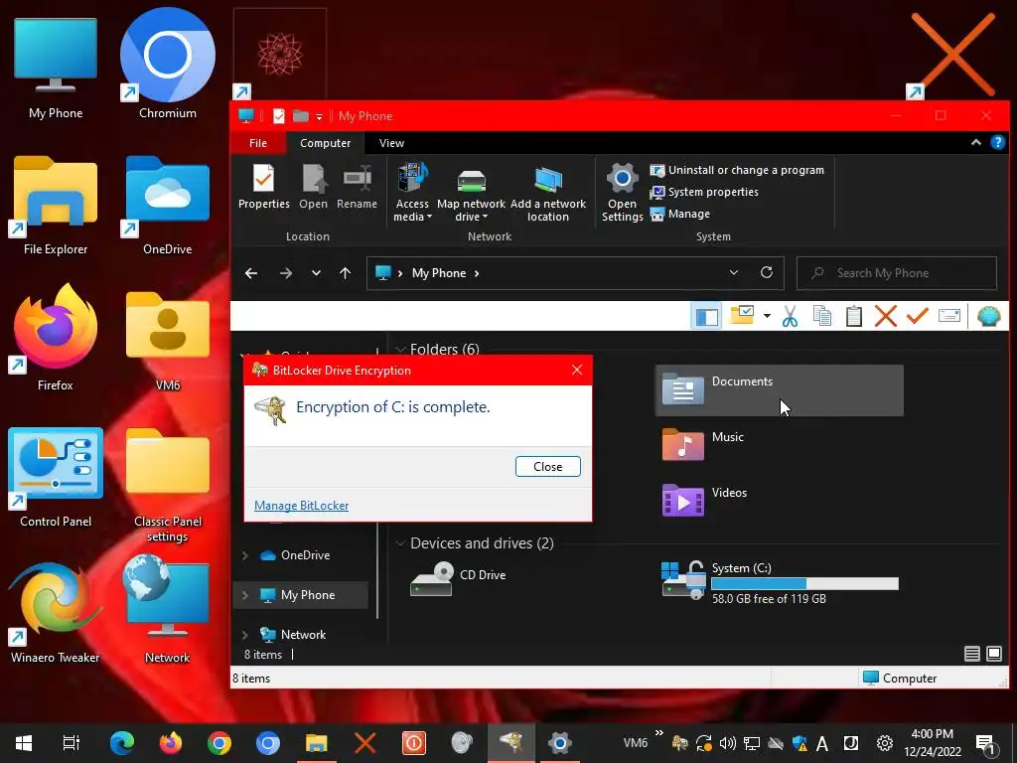Image resolution: width=1017 pixels, height=763 pixels.
Task: Click the Copy icon in the toolbar
Action: (821, 316)
